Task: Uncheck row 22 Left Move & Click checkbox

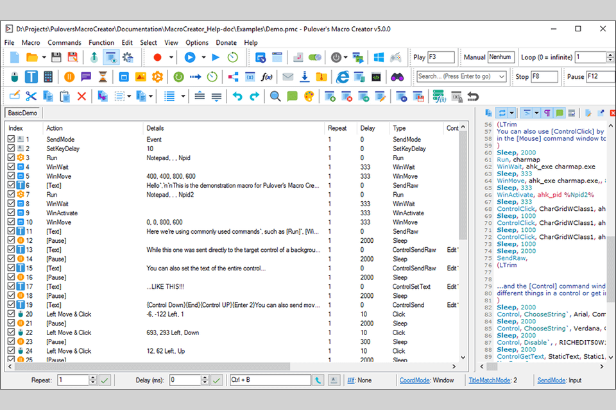Action: 11,332
